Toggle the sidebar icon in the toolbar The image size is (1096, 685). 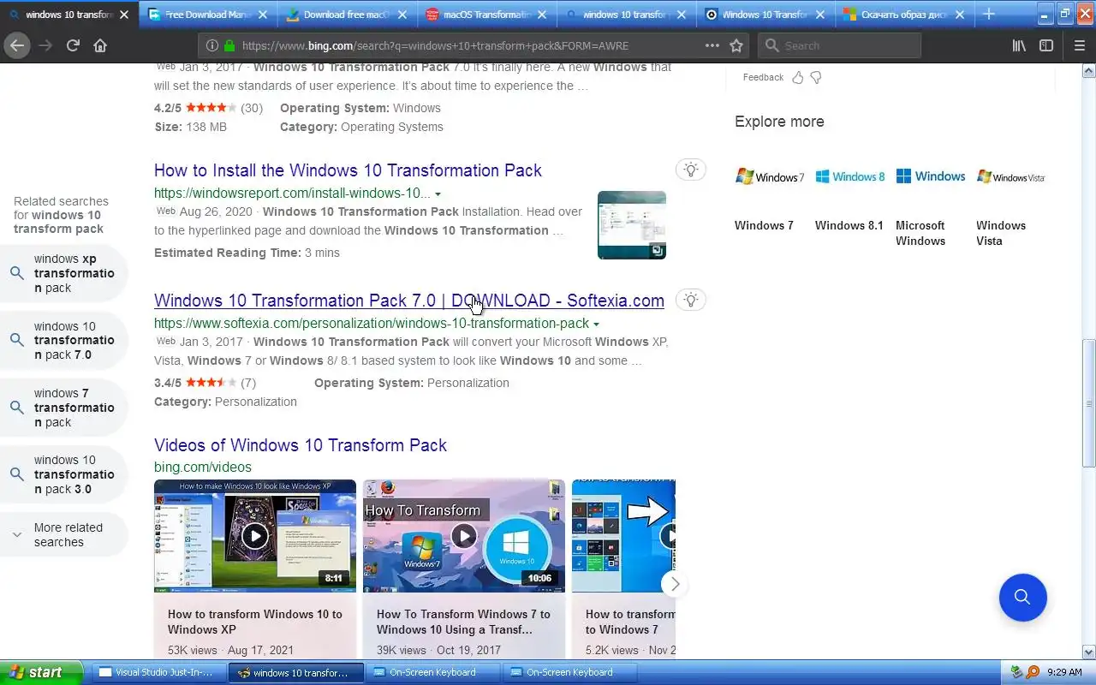1046,45
